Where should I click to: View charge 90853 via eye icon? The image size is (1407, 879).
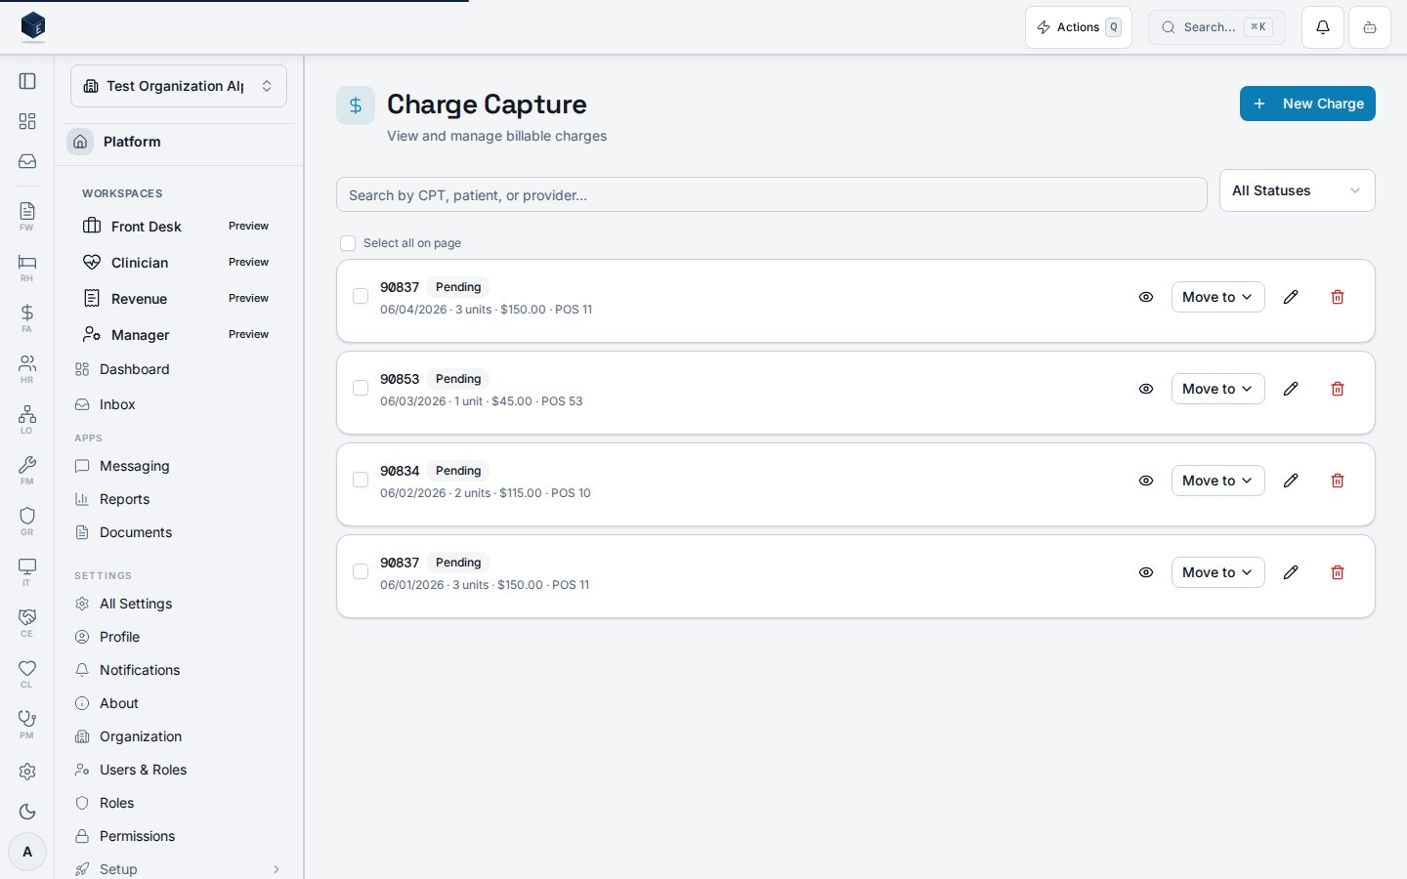[1146, 389]
